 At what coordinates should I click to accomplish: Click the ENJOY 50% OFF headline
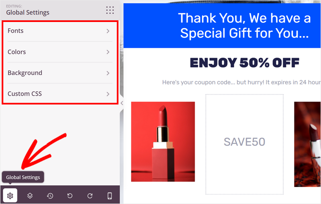point(244,63)
